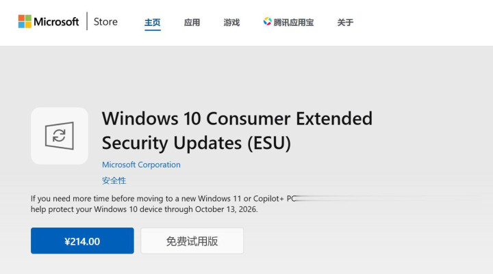Click the ESU app tile icon

(x=60, y=135)
